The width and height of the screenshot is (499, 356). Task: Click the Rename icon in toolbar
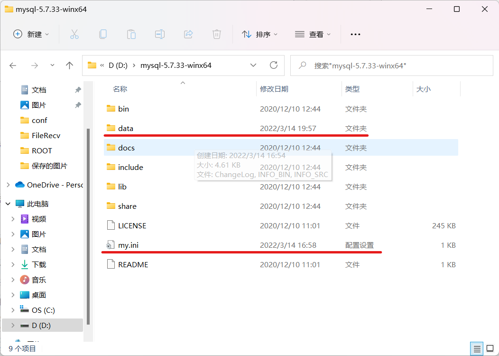160,34
